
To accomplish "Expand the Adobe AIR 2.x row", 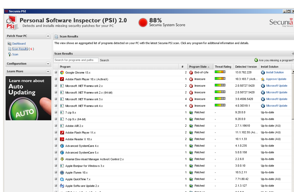I will pos(56,126).
